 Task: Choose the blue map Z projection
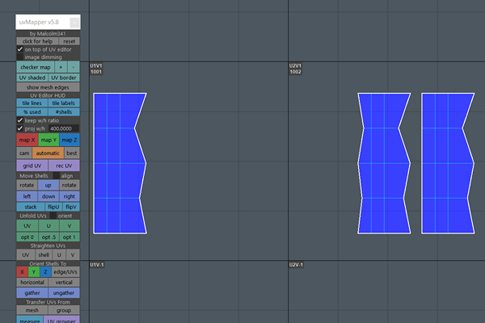[70, 141]
